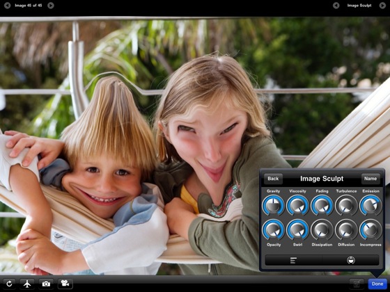Tap the video camera record icon
The image size is (390, 292).
click(x=65, y=284)
